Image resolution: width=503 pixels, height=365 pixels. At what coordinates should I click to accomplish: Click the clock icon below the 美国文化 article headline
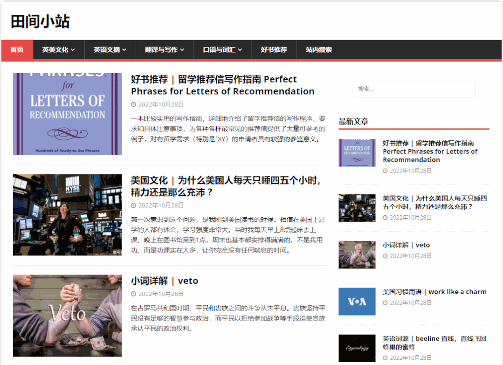point(134,205)
